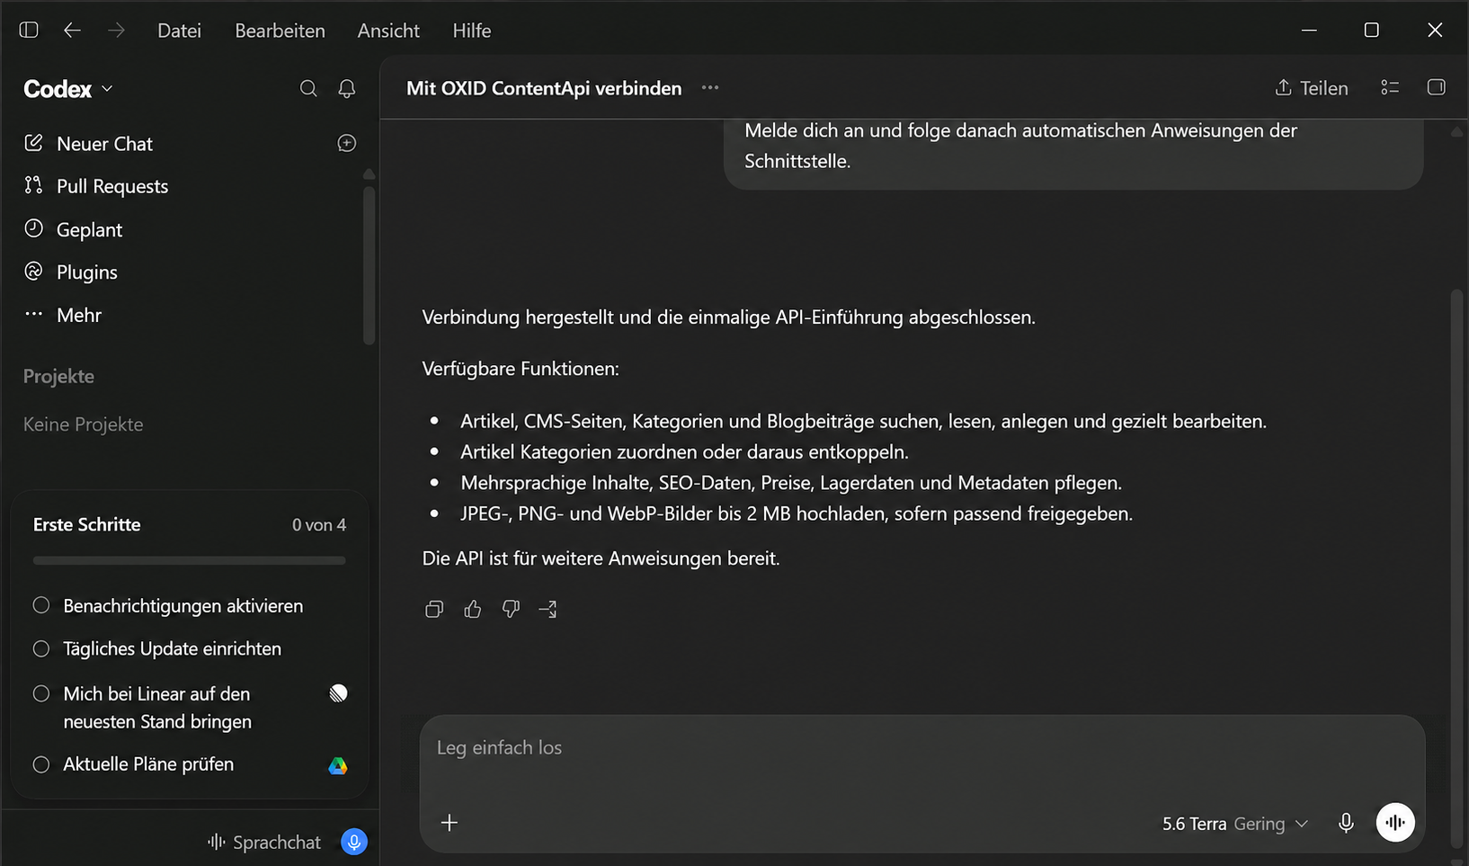Open the Ansicht menu
Screen dimensions: 1469x866
point(388,31)
